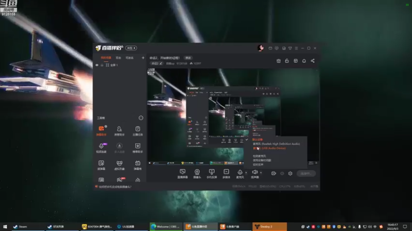Open the settings gear beside start button
Viewport: 412px width, 231px height.
[x=290, y=174]
